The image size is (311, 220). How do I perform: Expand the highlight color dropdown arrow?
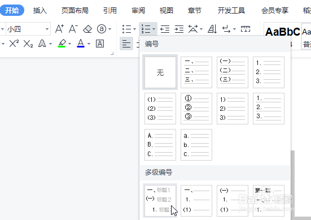coord(69,44)
